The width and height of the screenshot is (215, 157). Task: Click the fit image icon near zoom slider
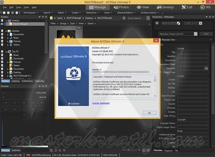click(x=144, y=150)
